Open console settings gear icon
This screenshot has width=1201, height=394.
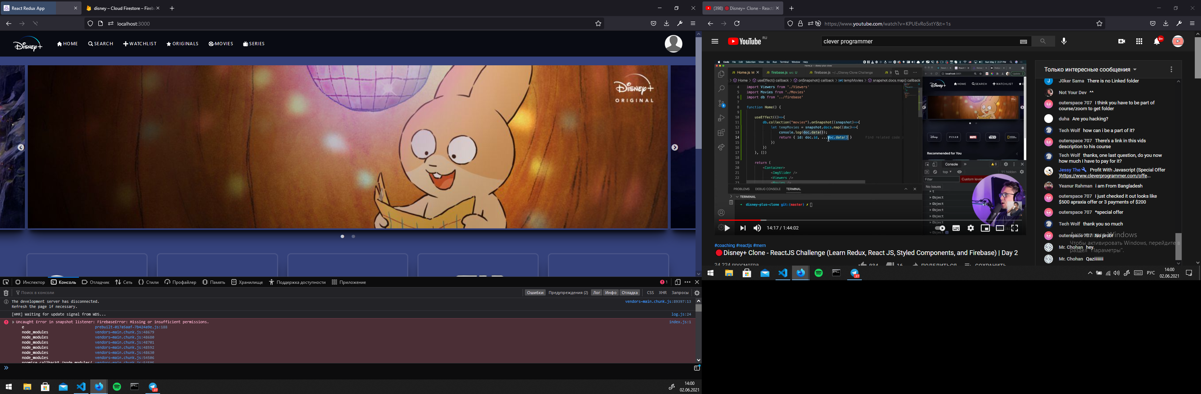tap(697, 293)
